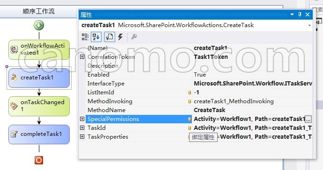Expand the TaskProperties property
The width and height of the screenshot is (323, 170).
[x=82, y=136]
